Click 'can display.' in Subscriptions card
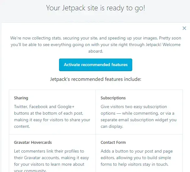 (112, 127)
